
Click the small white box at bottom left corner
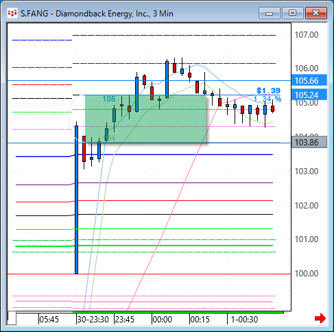pos(12,318)
